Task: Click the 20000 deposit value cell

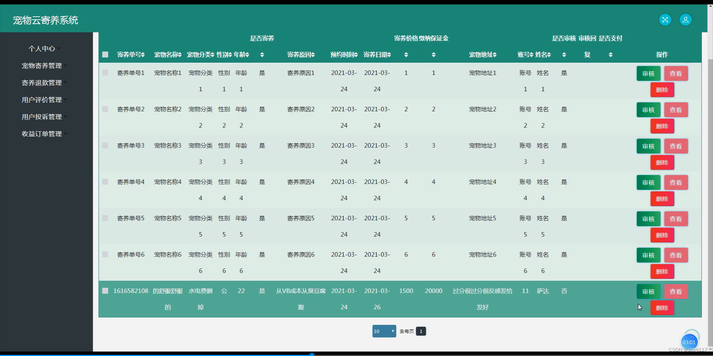Action: click(x=434, y=291)
